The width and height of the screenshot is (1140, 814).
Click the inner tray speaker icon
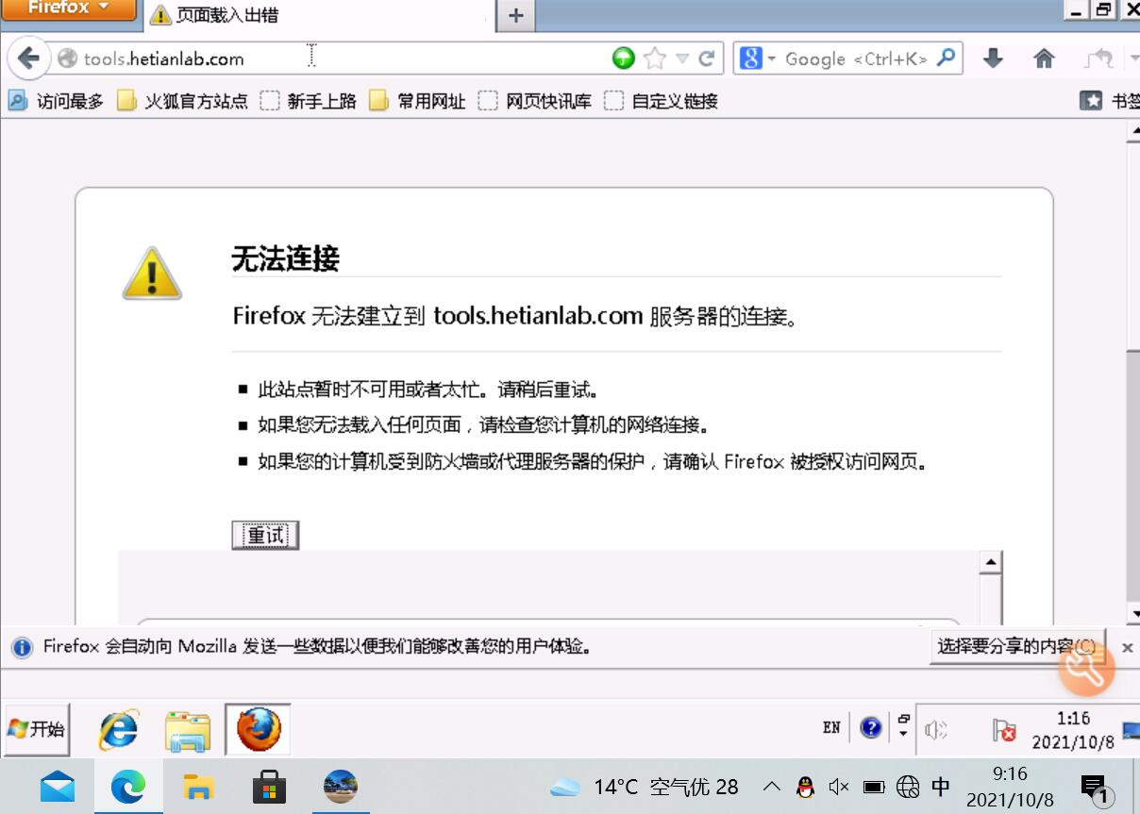coord(935,729)
